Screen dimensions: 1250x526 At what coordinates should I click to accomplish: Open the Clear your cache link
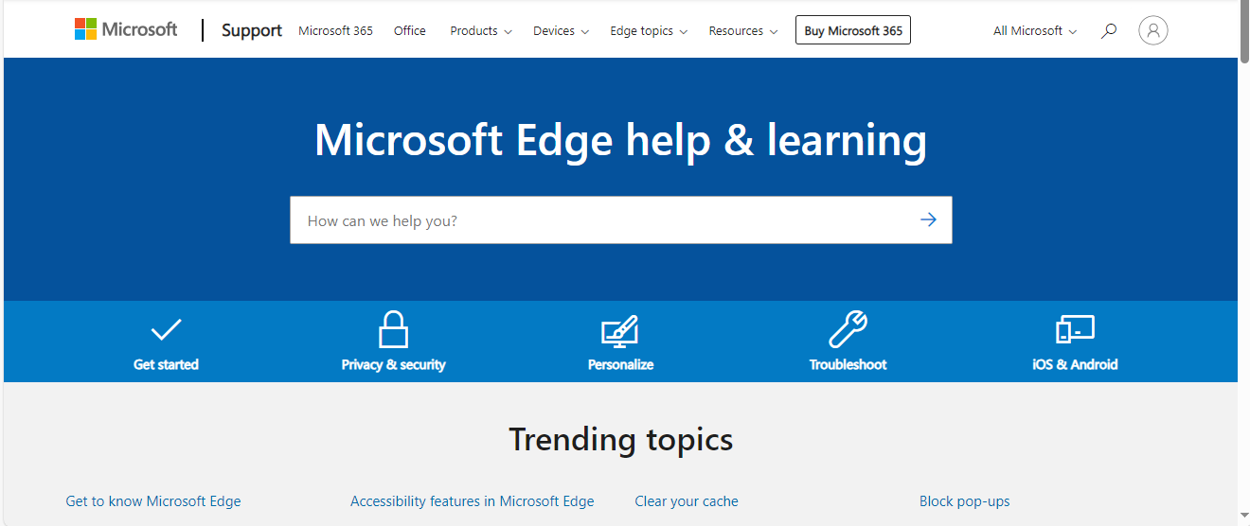coord(687,501)
